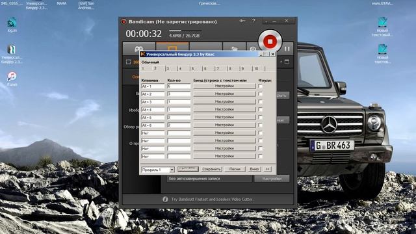Viewport: 416px width, 234px height.
Task: Switch Bandicam to game recording mode tab
Action: pos(138,49)
